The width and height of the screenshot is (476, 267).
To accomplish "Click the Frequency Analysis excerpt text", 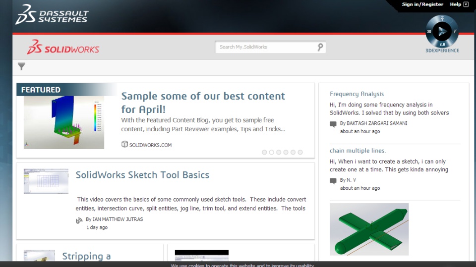I will tap(389, 108).
